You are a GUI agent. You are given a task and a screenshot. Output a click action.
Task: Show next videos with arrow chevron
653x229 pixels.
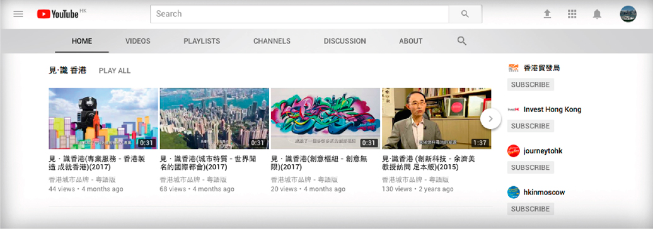(x=490, y=118)
